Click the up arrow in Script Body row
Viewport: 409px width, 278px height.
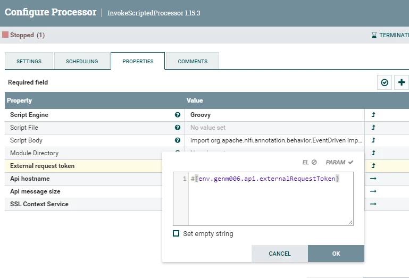pos(373,140)
